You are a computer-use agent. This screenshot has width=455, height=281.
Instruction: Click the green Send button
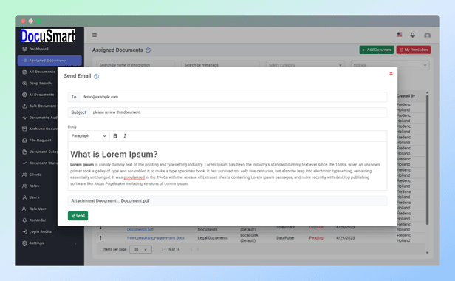tap(78, 216)
